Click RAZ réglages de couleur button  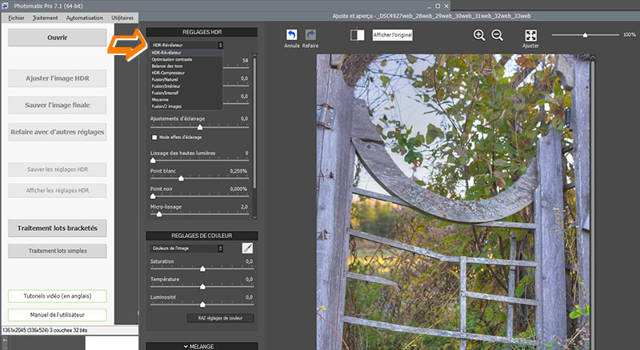coord(221,318)
